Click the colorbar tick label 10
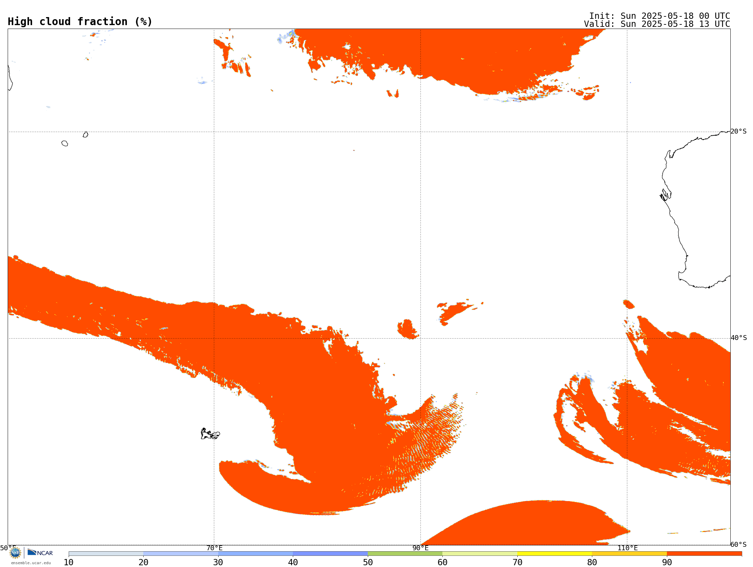The image size is (753, 567). (x=69, y=562)
